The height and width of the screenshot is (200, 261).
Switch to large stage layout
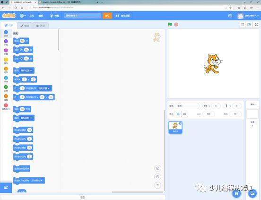(x=249, y=25)
